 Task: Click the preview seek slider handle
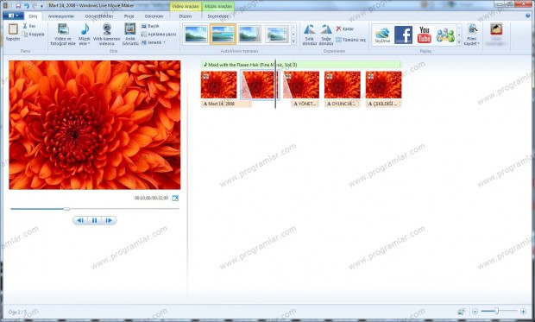[67, 209]
